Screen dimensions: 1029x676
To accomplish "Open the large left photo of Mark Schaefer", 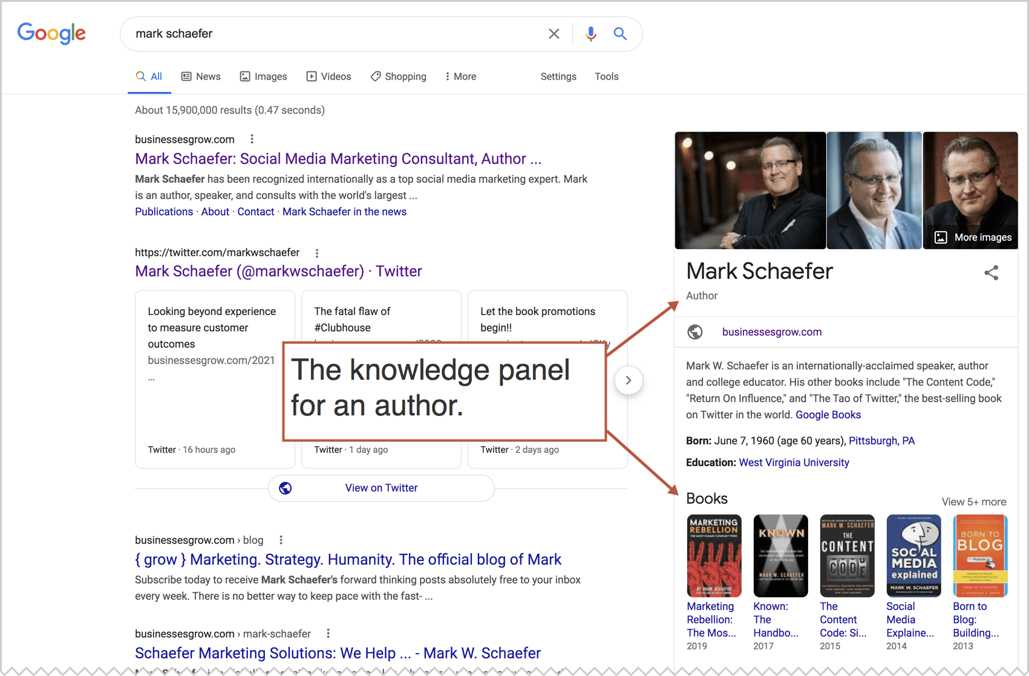I will click(750, 190).
